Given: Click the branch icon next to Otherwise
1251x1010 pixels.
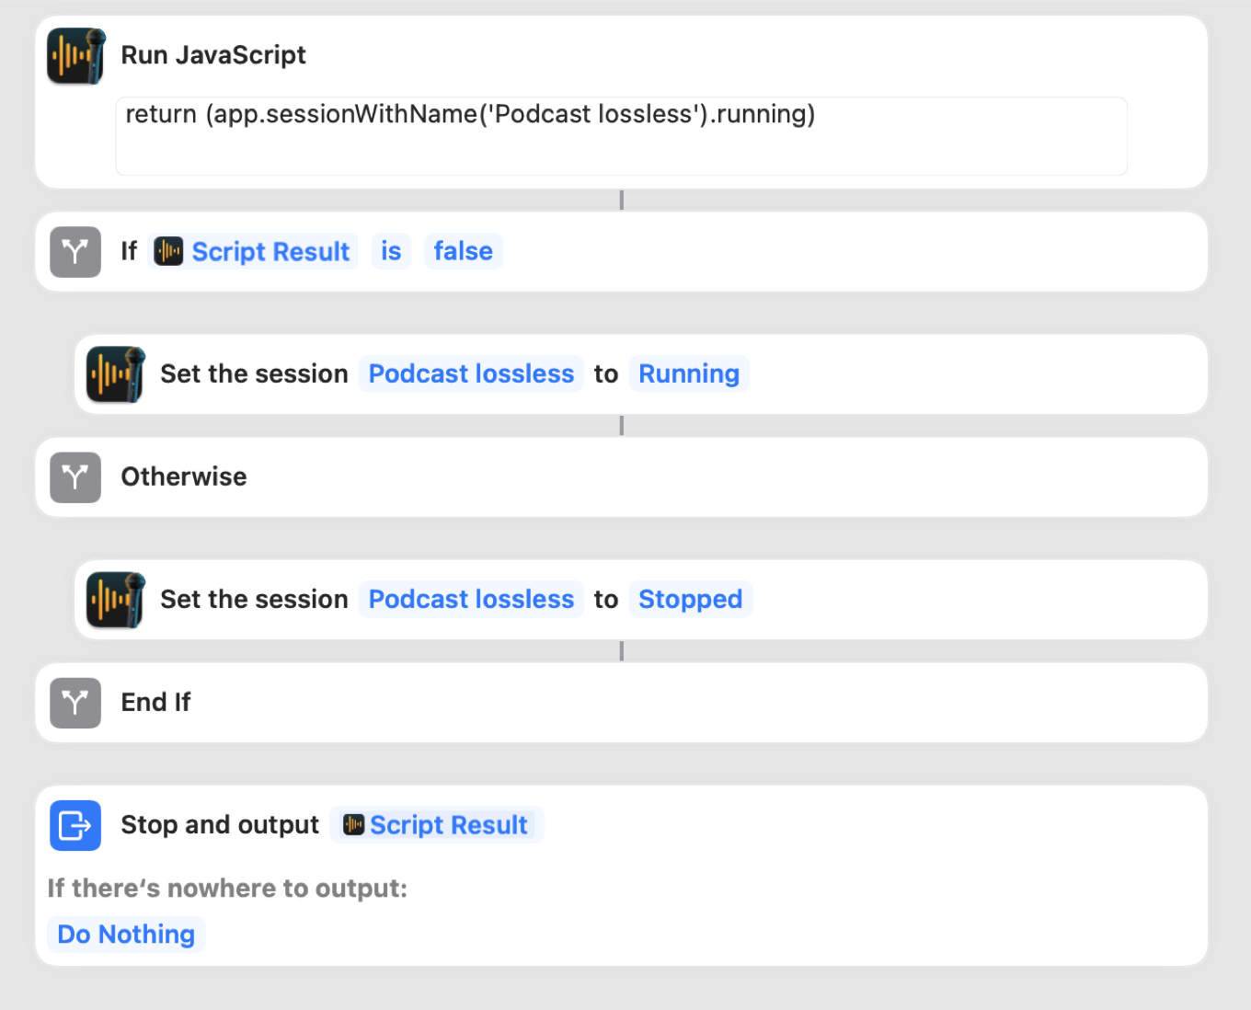Looking at the screenshot, I should [x=75, y=477].
